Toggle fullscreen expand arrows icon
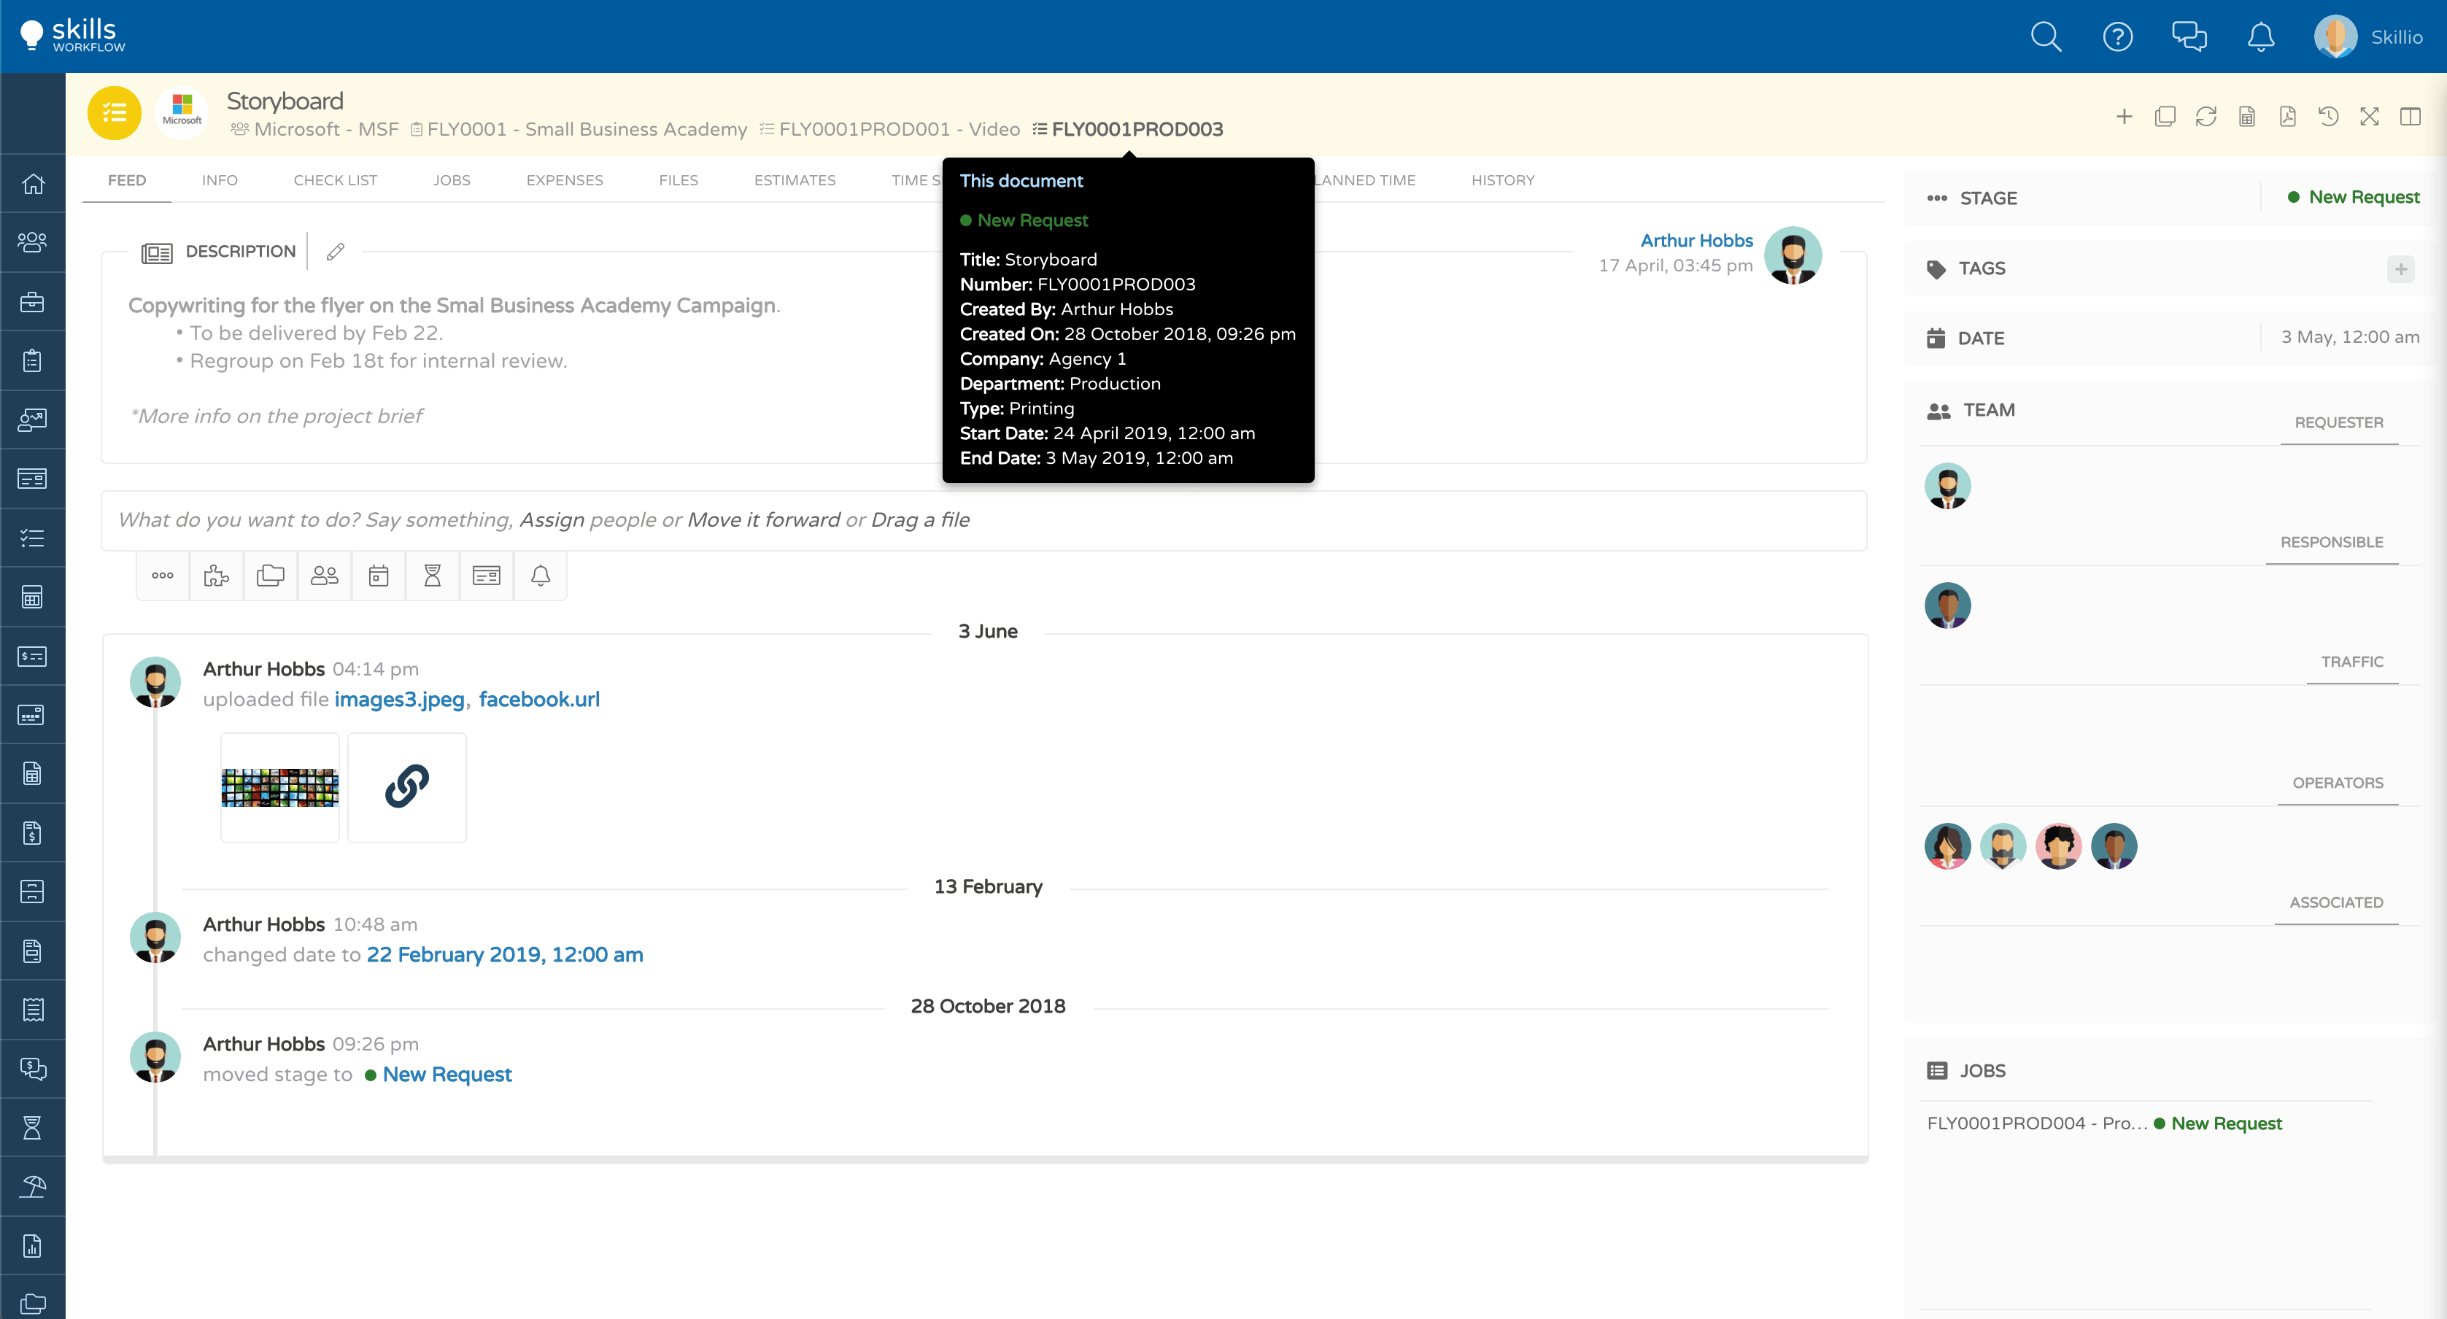The width and height of the screenshot is (2447, 1319). coord(2369,117)
